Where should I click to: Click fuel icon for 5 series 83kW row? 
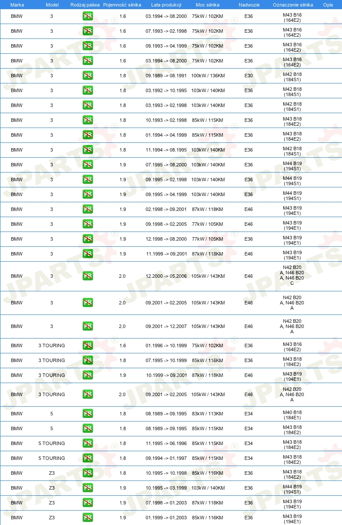pyautogui.click(x=87, y=414)
